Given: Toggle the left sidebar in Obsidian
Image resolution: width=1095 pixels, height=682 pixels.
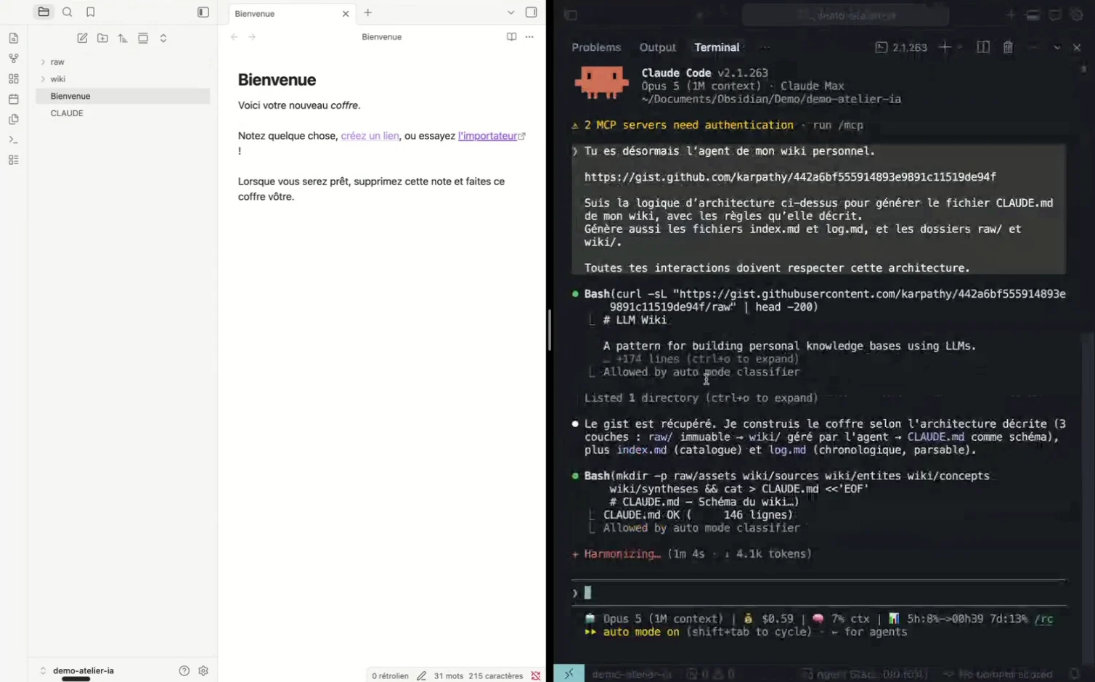Looking at the screenshot, I should (x=203, y=12).
